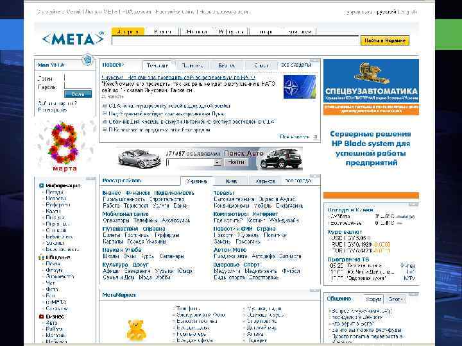Open the Реестр сайтов heading link

122,181
